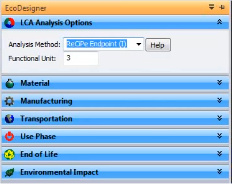The height and width of the screenshot is (185, 232).
Task: Click the recycle End of Life icon
Action: [x=9, y=155]
